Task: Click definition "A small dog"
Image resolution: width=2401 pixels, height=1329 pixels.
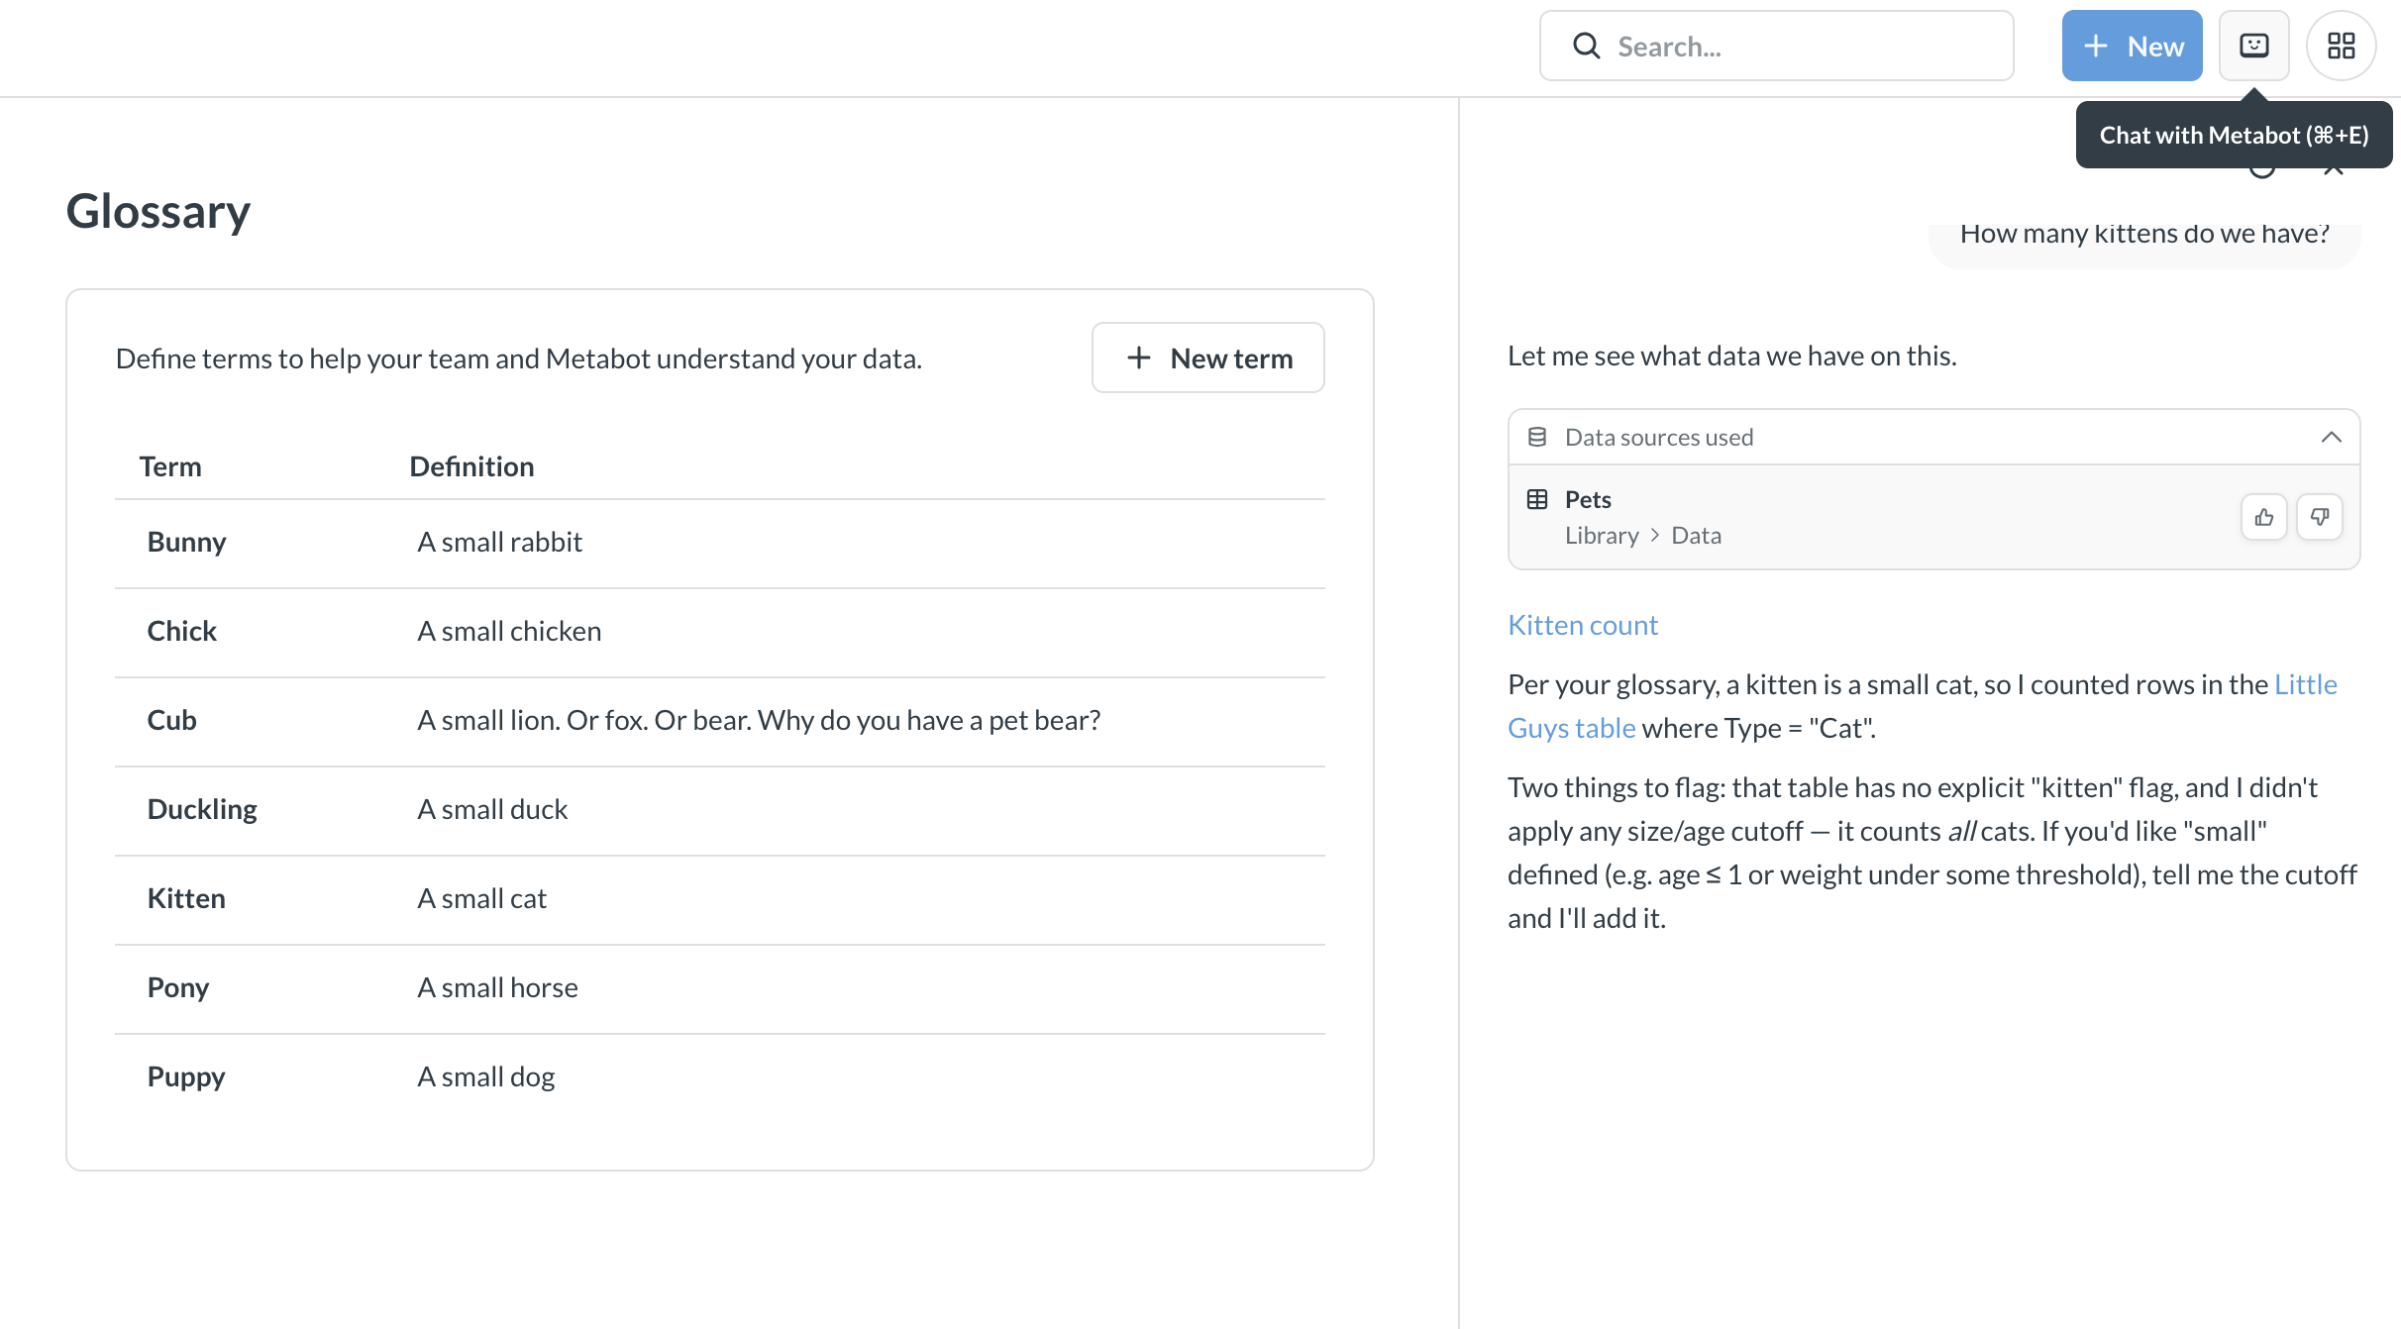Action: point(485,1076)
